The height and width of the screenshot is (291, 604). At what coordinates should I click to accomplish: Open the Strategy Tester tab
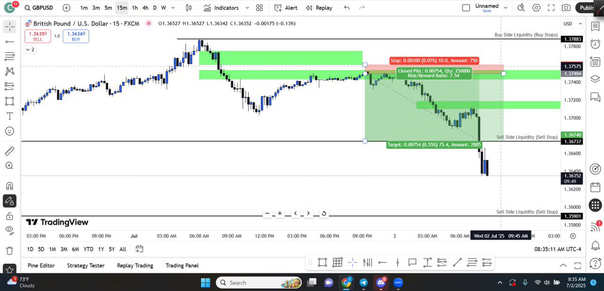click(x=86, y=265)
